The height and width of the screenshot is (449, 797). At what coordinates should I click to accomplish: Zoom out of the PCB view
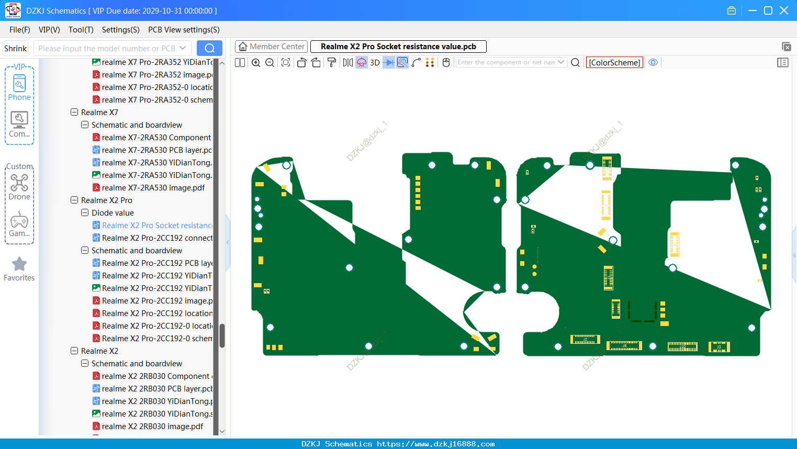270,62
